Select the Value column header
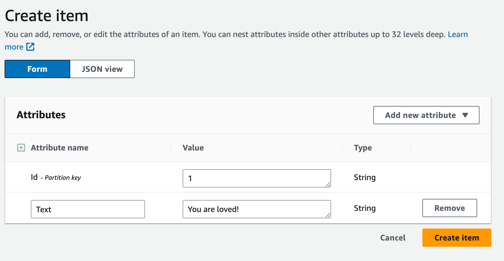Viewport: 504px width, 261px height. [x=193, y=148]
